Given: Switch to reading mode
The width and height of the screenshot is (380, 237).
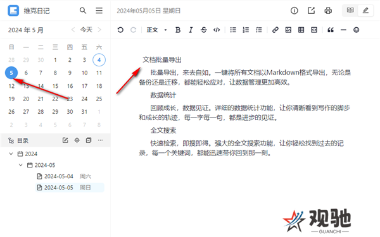Looking at the screenshot, I should click(350, 10).
